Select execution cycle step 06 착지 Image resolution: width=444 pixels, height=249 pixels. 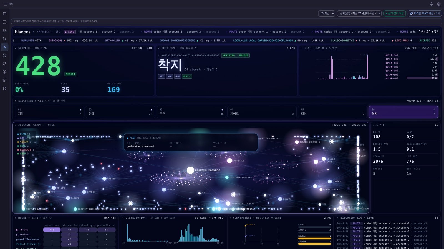403,112
